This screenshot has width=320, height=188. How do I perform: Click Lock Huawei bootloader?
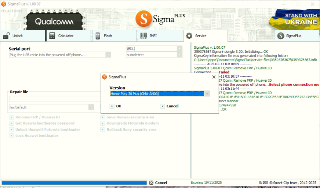pos(37,136)
